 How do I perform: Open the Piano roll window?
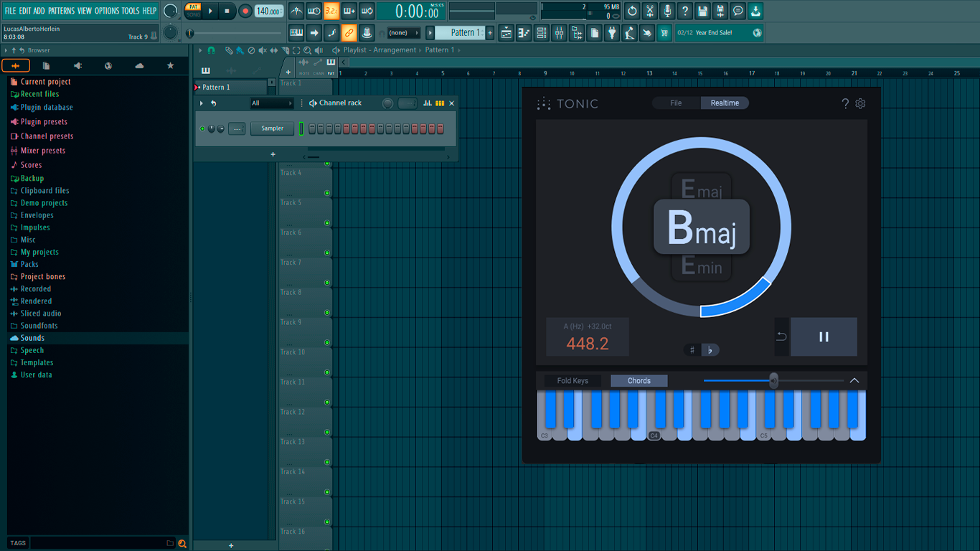tap(524, 32)
